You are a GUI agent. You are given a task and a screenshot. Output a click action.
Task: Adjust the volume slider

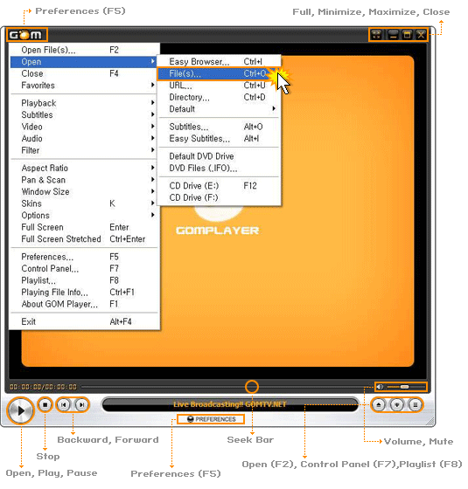(406, 387)
